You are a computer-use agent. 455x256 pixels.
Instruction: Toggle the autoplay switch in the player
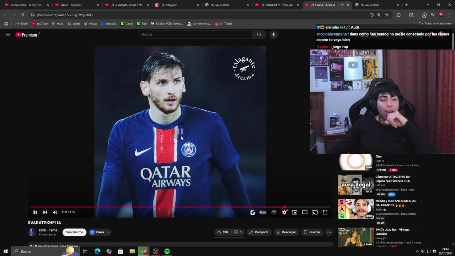pyautogui.click(x=263, y=212)
